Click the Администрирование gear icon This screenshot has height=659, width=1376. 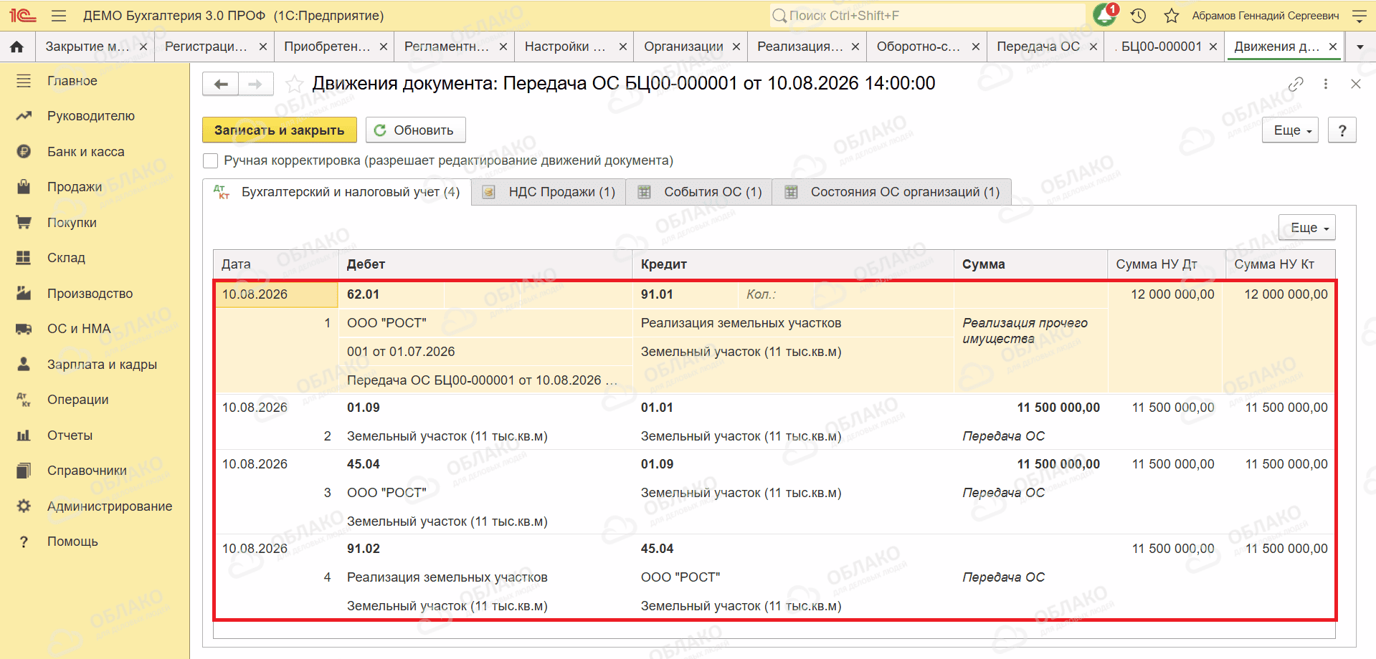pos(24,506)
